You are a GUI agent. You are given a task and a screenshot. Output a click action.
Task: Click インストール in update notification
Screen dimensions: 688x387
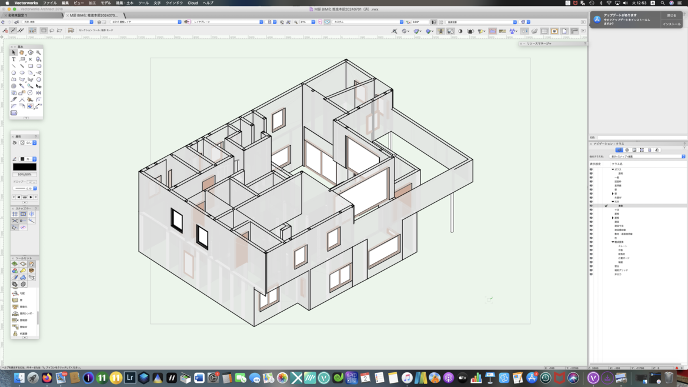[671, 24]
